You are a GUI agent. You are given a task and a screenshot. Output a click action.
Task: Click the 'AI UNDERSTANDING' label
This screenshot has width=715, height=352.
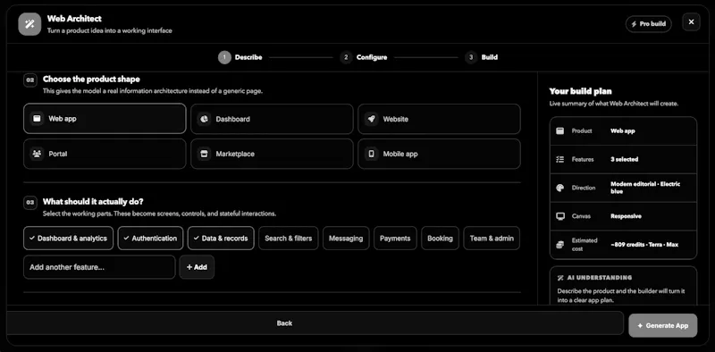click(x=600, y=278)
